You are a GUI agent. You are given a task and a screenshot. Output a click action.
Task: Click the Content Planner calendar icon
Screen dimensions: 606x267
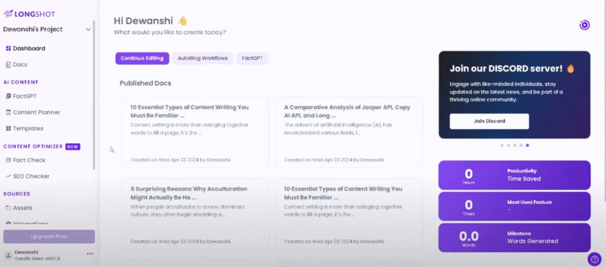tap(8, 112)
